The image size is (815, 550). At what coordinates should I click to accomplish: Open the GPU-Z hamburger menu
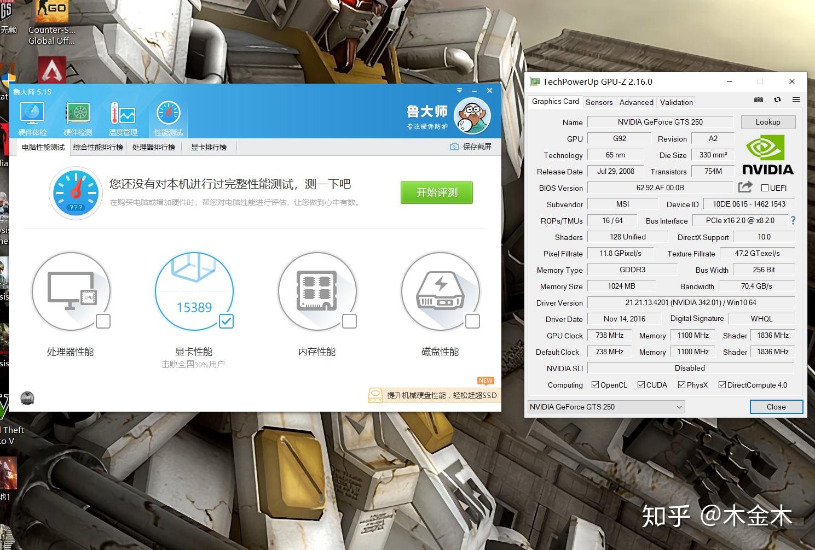click(x=796, y=100)
